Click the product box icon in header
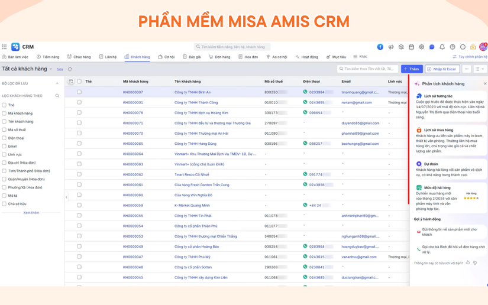Viewport: 488px width, 305px height. (401, 47)
